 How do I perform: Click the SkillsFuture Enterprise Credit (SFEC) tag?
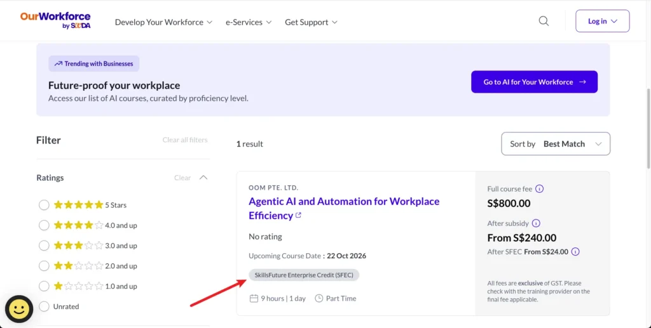point(304,275)
